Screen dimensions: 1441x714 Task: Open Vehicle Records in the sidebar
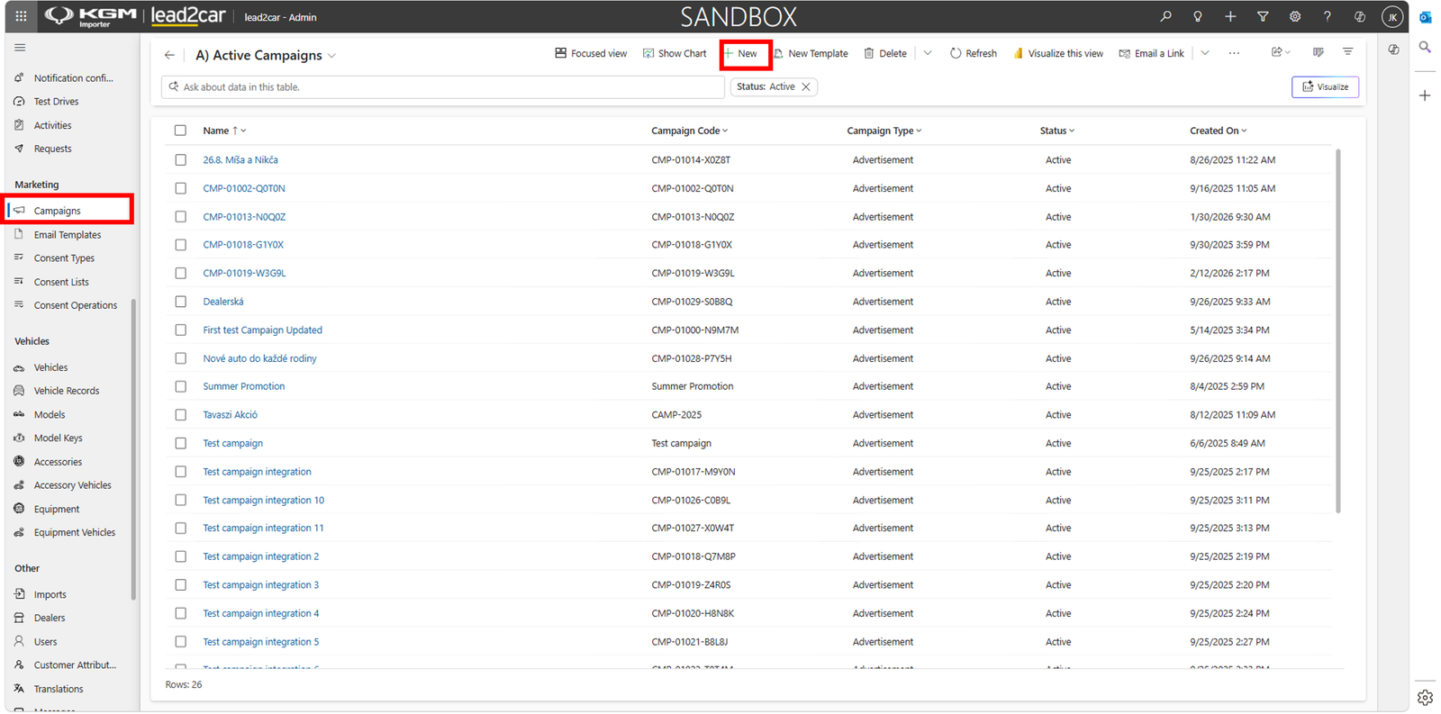[67, 391]
